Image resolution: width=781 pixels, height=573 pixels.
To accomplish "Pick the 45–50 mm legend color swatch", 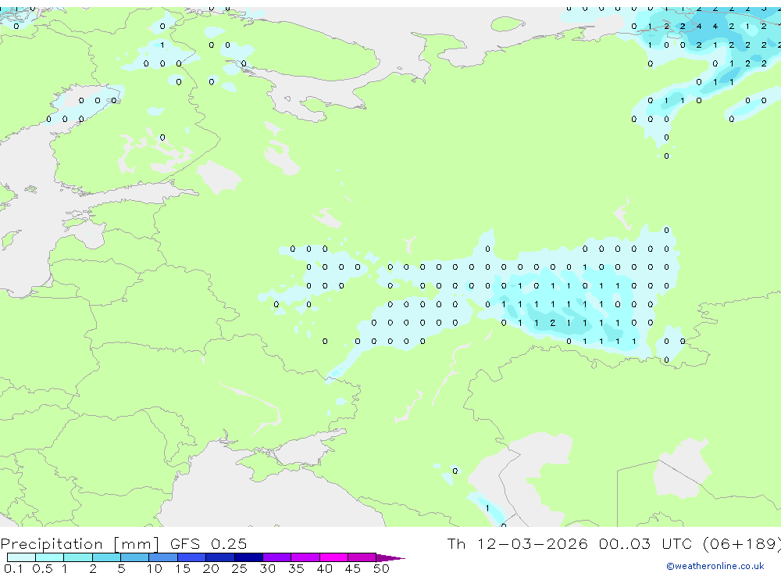I will click(362, 557).
